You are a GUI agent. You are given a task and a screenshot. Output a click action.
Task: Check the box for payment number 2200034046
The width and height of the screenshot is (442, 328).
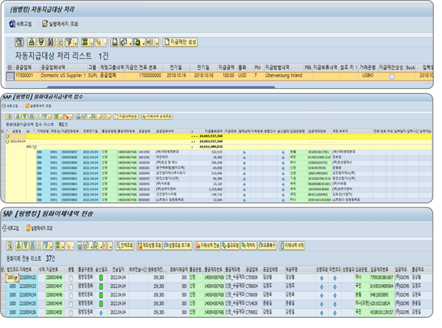(71, 279)
